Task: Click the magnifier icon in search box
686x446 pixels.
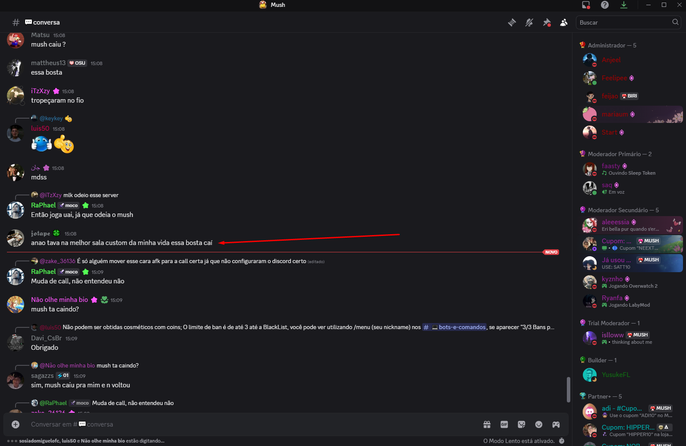Action: pyautogui.click(x=675, y=22)
